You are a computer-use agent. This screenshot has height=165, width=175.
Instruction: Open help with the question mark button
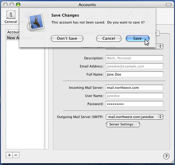coord(166,156)
